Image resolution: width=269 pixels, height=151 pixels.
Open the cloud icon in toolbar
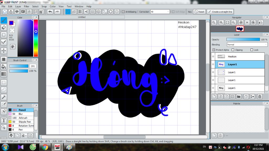[5, 12]
